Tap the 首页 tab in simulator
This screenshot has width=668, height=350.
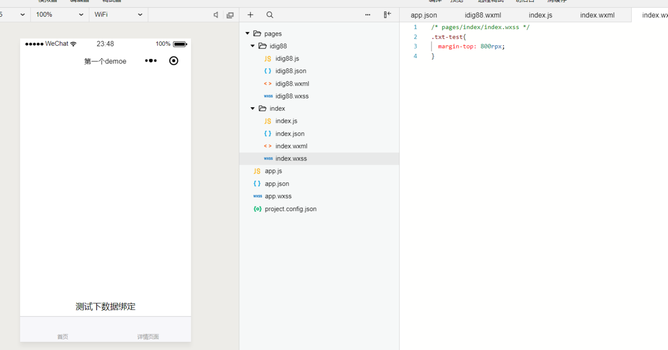click(x=63, y=337)
